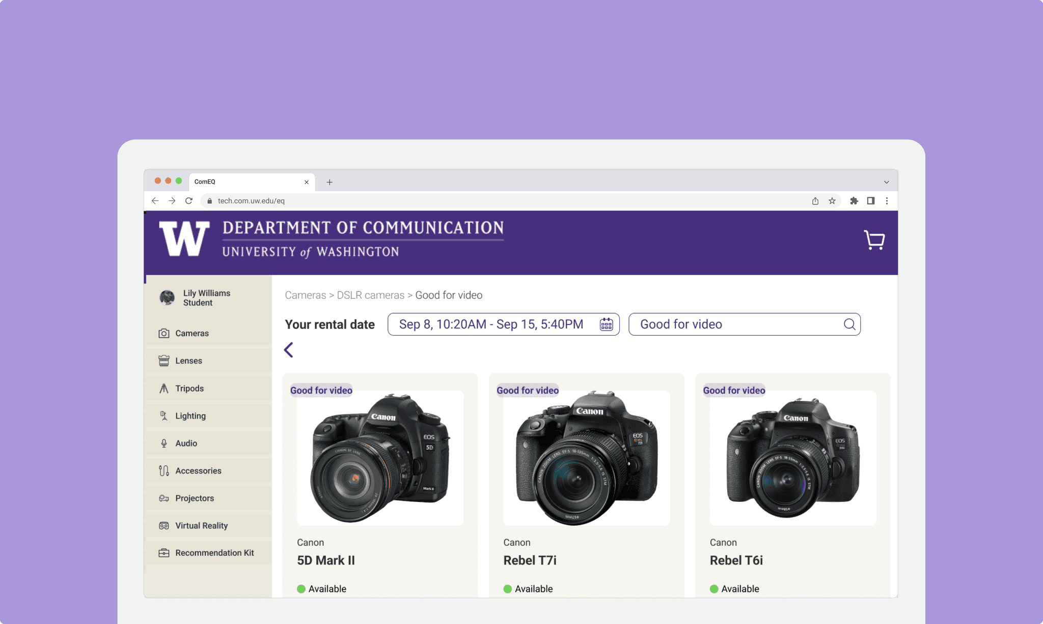
Task: Click the Virtual Reality headset icon
Action: click(x=164, y=526)
